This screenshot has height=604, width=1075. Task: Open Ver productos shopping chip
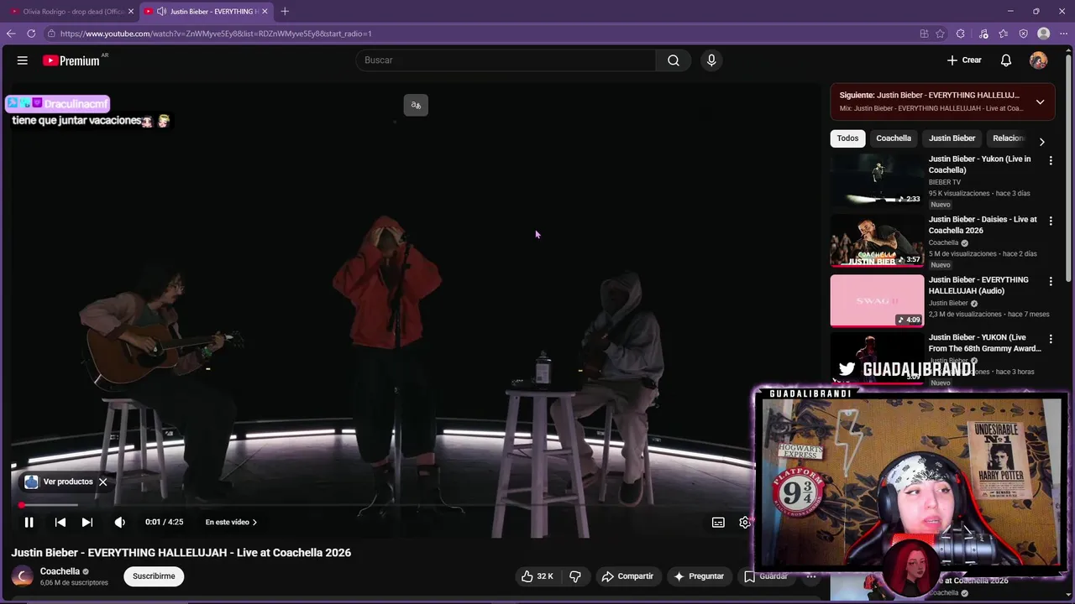click(x=59, y=482)
